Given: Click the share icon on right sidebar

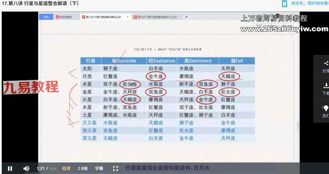Looking at the screenshot, I should click(x=326, y=64).
